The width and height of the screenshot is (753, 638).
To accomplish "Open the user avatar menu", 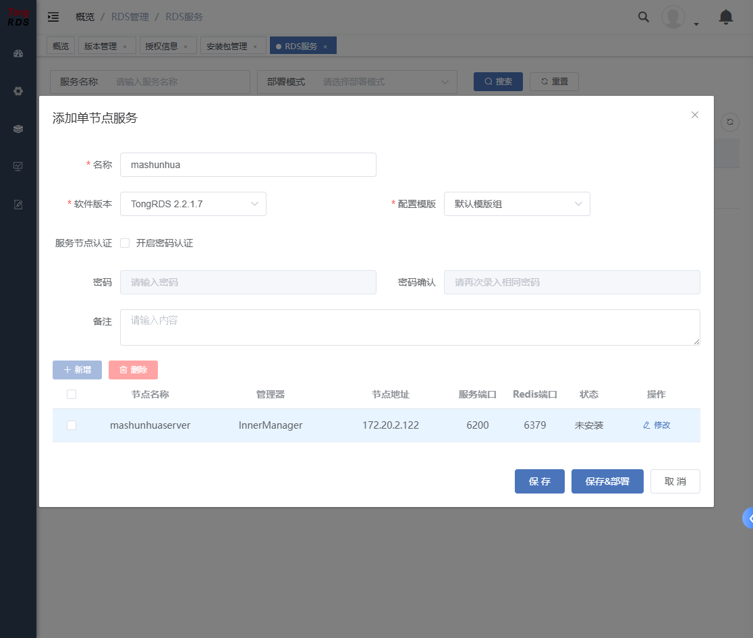I will click(x=673, y=17).
